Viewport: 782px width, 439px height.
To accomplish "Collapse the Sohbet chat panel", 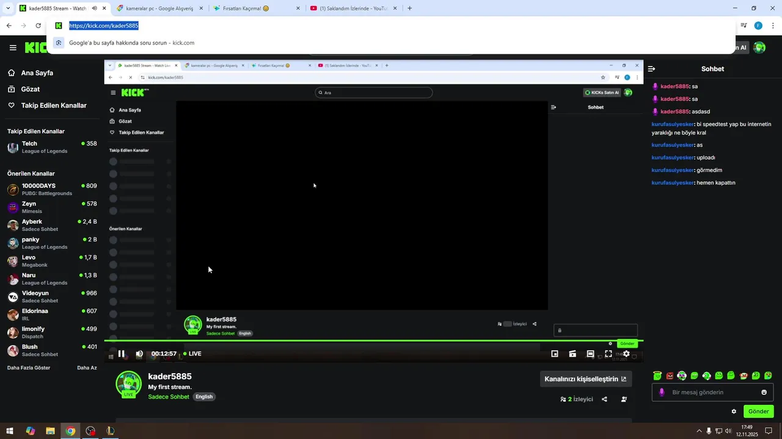I will [651, 69].
